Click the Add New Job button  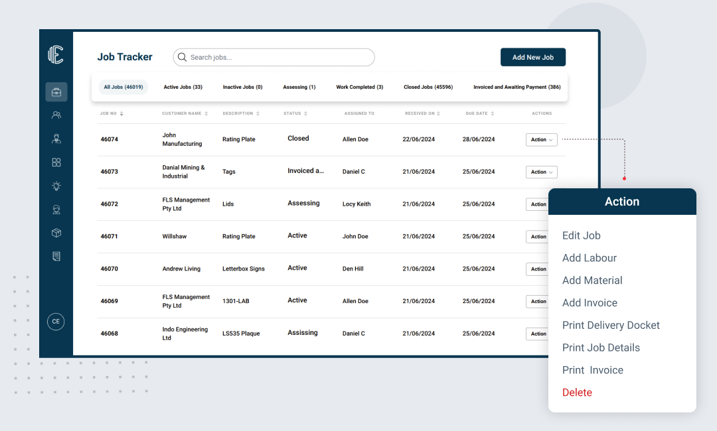coord(532,58)
